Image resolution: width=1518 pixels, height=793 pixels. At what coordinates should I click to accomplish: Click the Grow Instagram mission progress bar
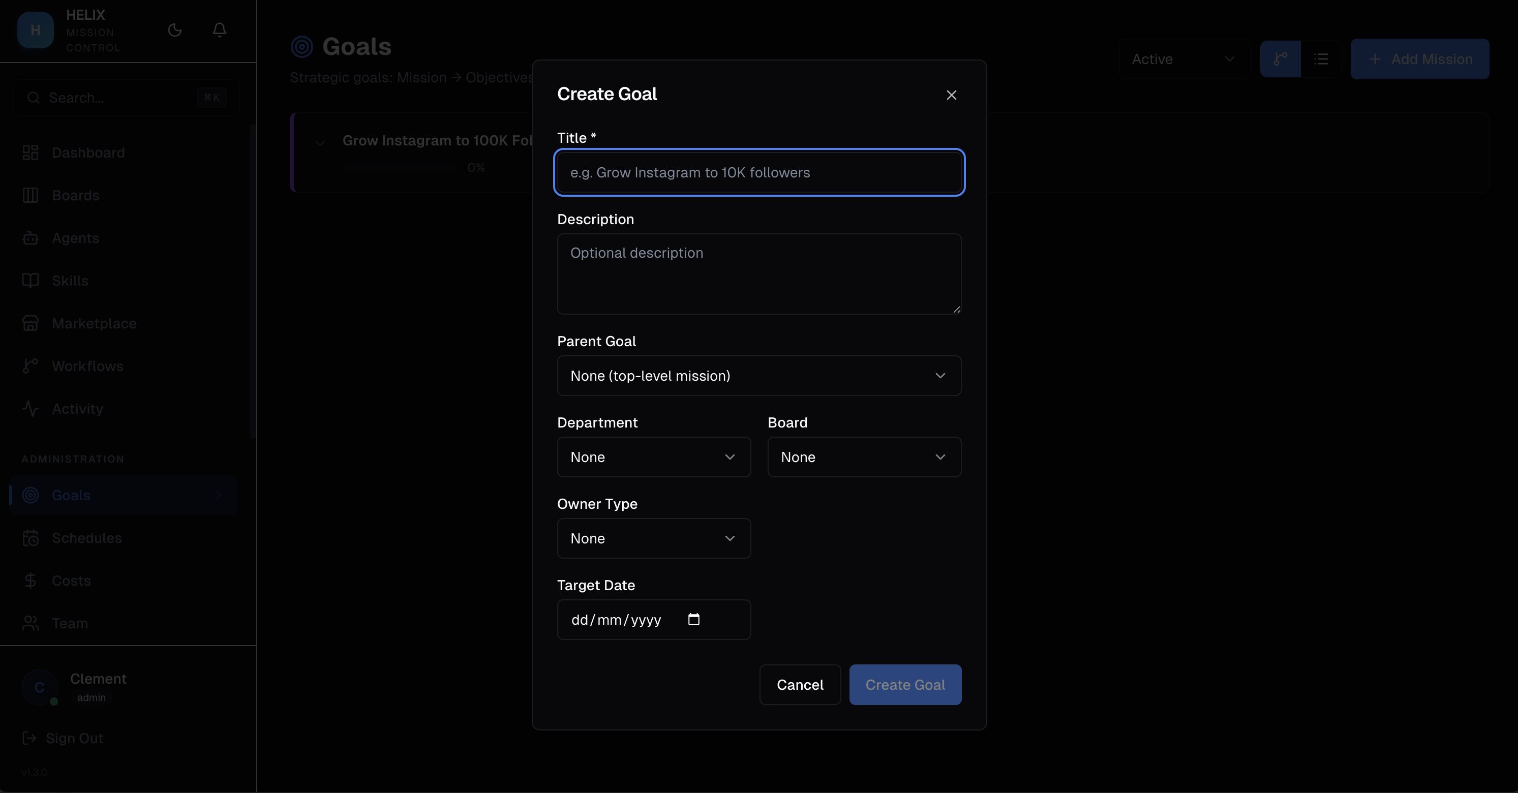pos(401,168)
